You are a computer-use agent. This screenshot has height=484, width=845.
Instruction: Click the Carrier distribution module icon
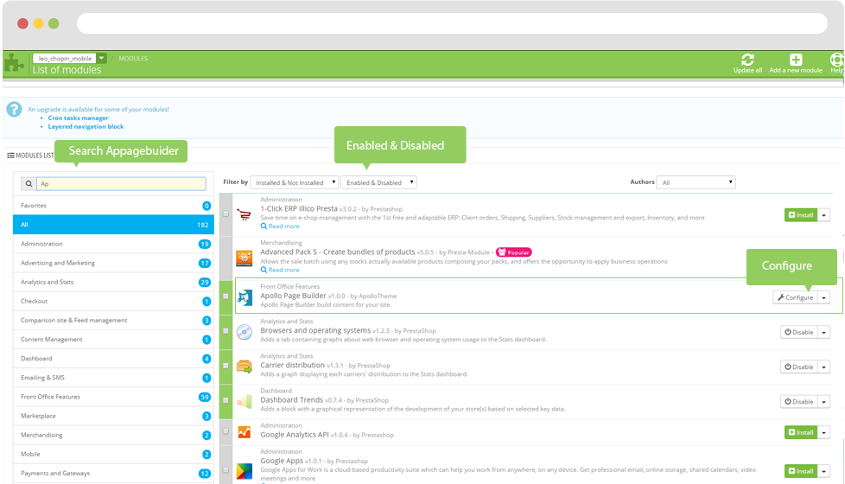pyautogui.click(x=245, y=366)
